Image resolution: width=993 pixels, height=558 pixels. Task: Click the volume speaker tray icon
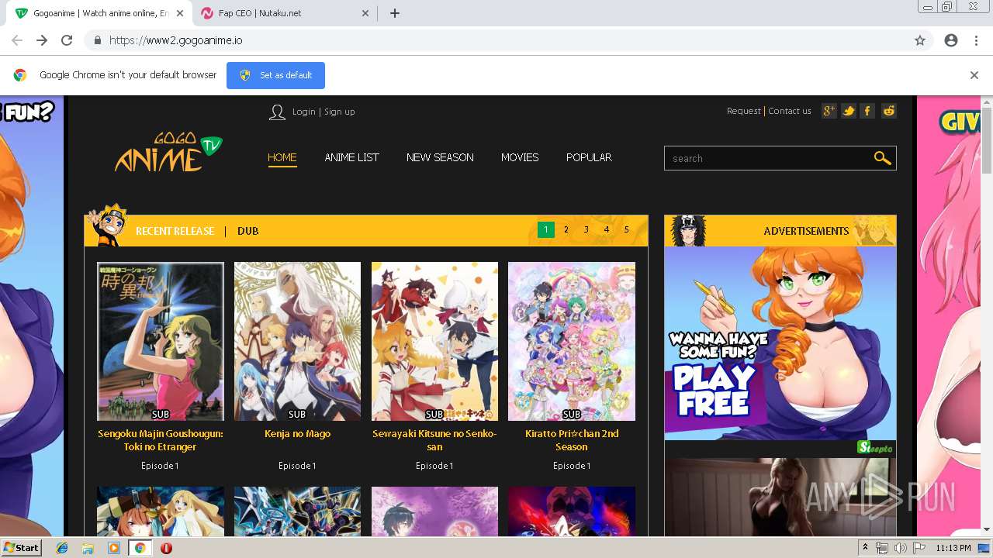point(900,548)
